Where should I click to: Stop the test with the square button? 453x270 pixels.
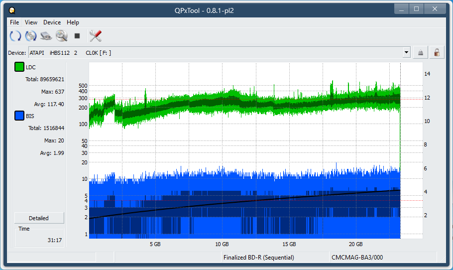[77, 36]
